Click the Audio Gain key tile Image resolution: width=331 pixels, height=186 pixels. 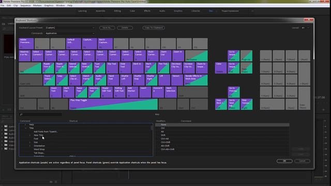click(100, 80)
